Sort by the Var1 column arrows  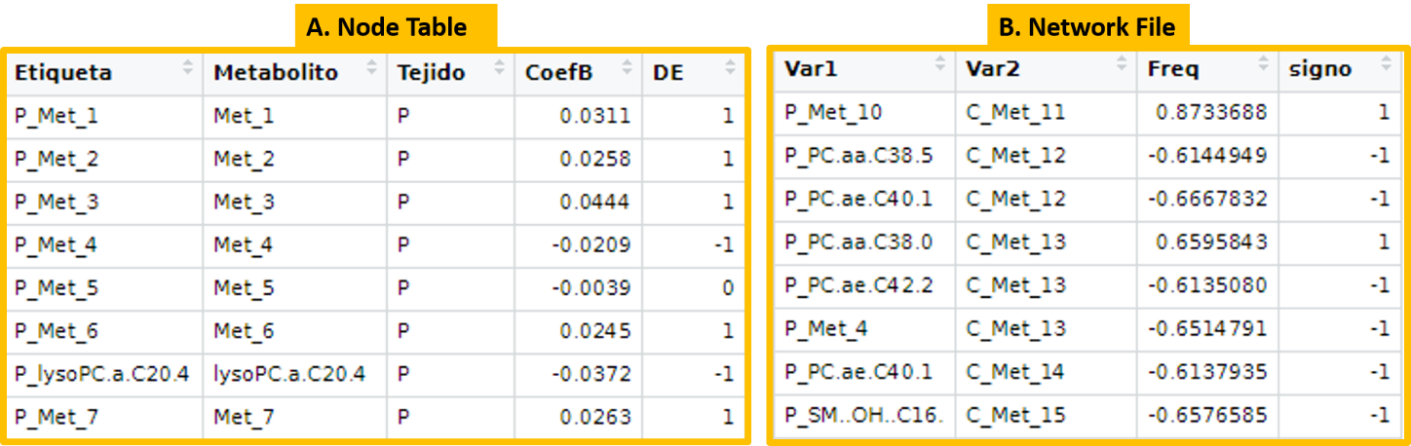[x=940, y=66]
